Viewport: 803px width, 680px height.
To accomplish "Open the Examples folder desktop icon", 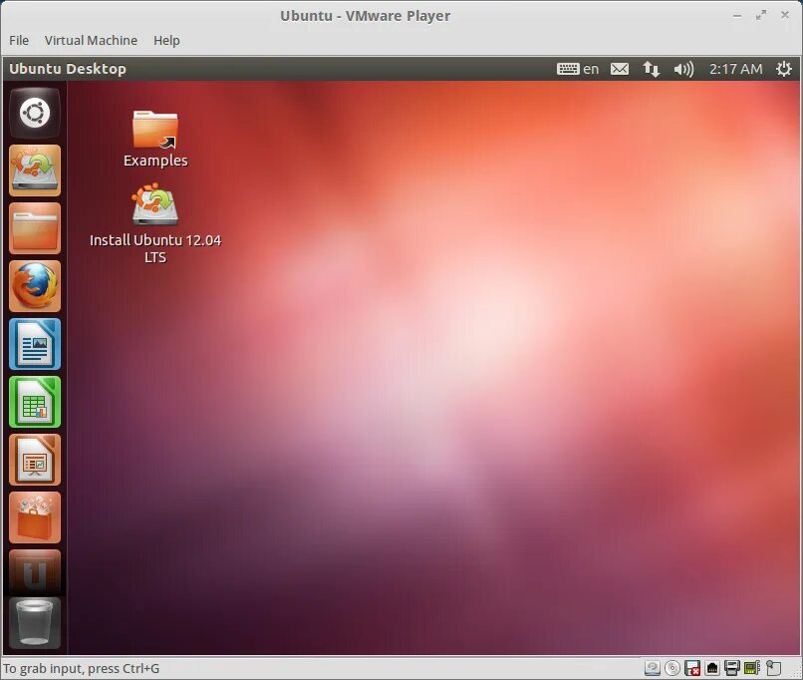I will 155,139.
